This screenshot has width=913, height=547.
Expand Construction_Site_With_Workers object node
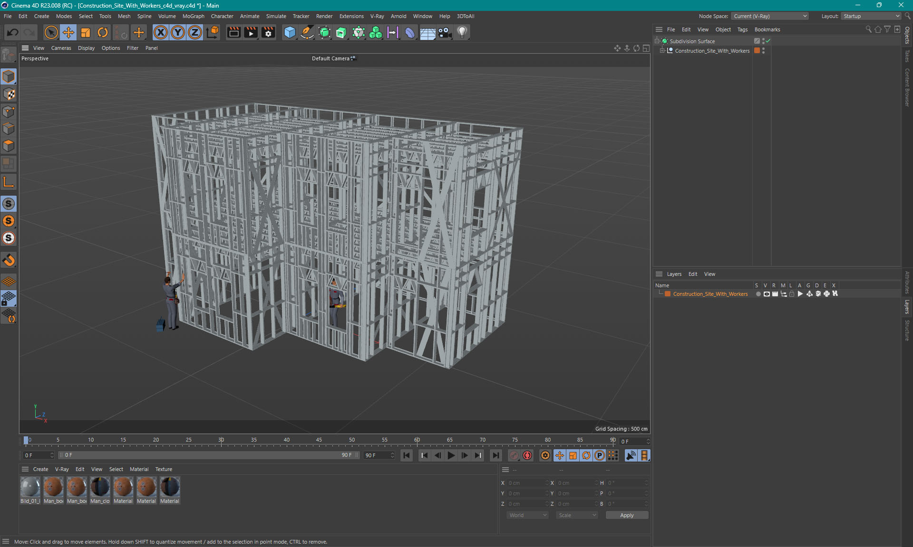[662, 50]
